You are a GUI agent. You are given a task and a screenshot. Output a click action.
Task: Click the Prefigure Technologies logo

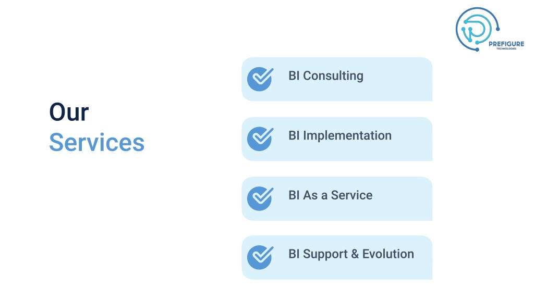[x=490, y=30]
